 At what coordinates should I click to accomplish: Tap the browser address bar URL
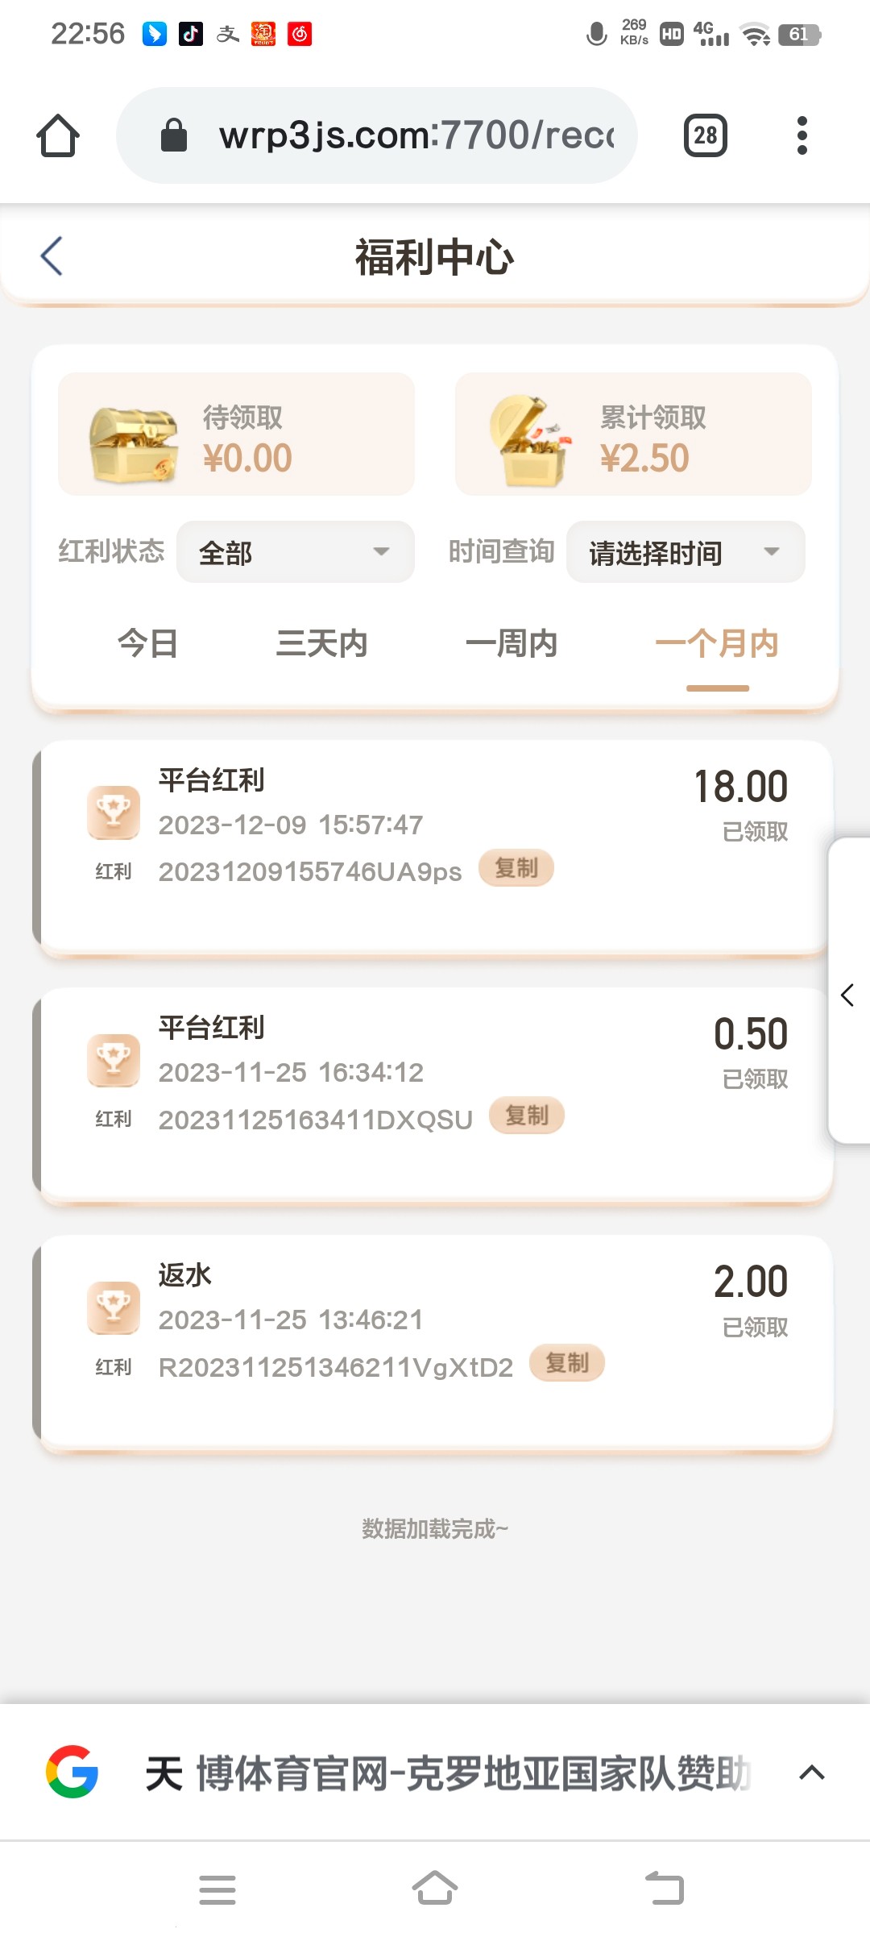point(416,135)
